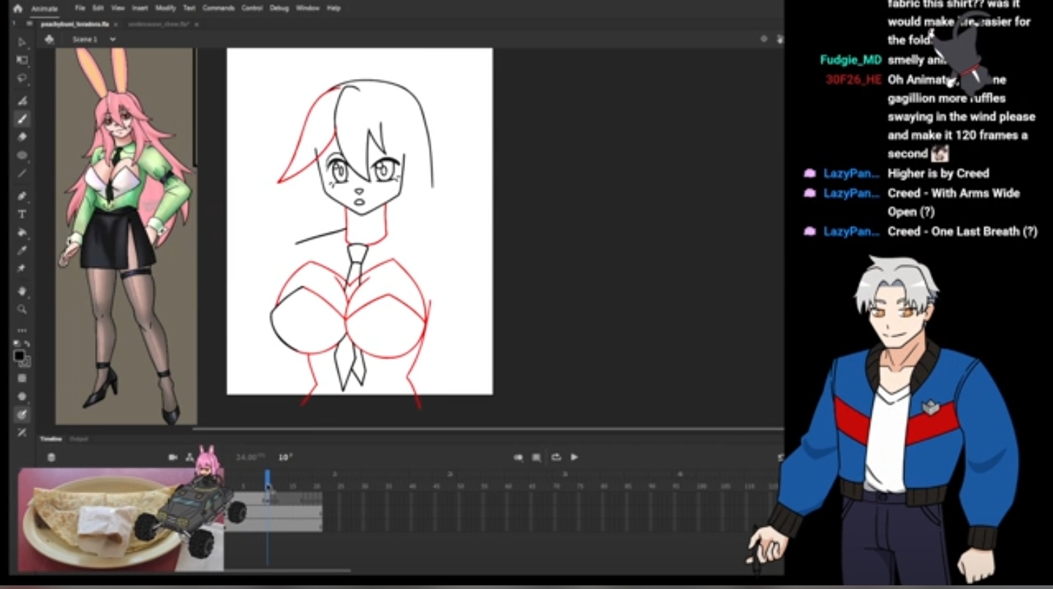The height and width of the screenshot is (589, 1053).
Task: Click the layer parenting view icon
Action: [x=190, y=457]
